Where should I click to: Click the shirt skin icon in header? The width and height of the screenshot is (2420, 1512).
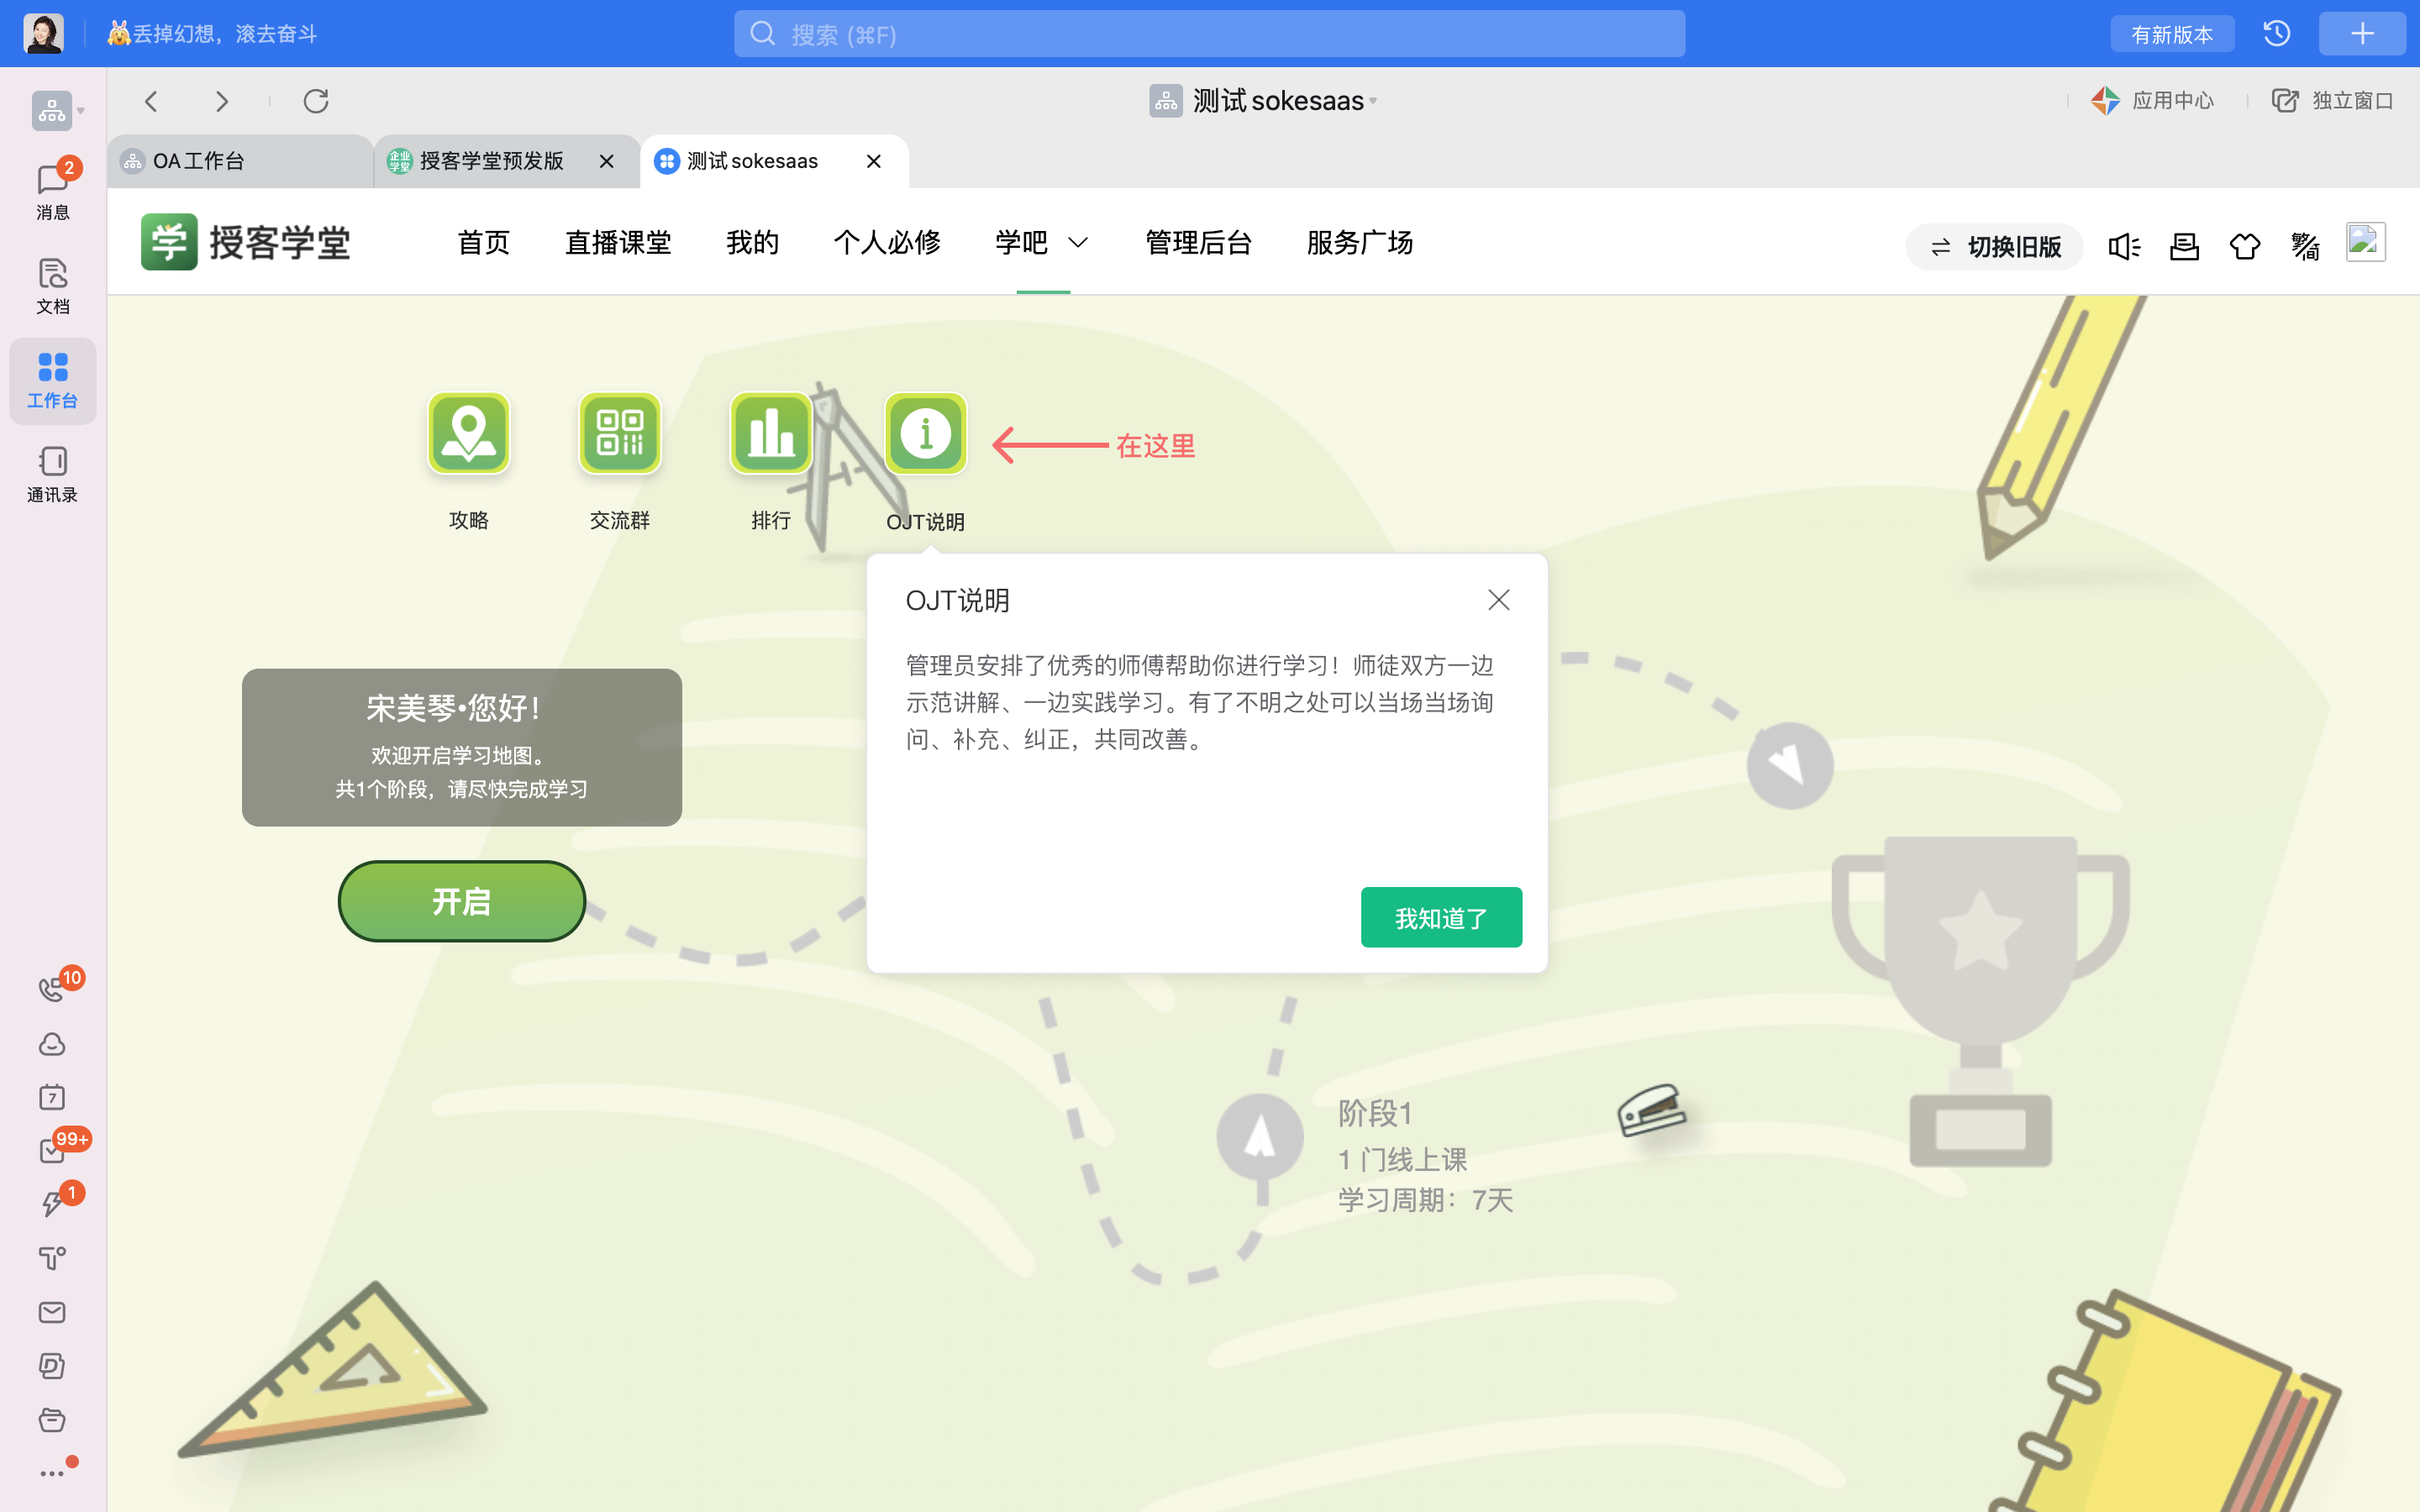[2244, 246]
